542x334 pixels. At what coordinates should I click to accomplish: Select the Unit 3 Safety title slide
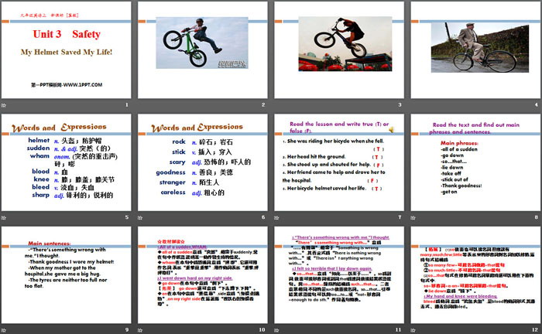click(67, 49)
